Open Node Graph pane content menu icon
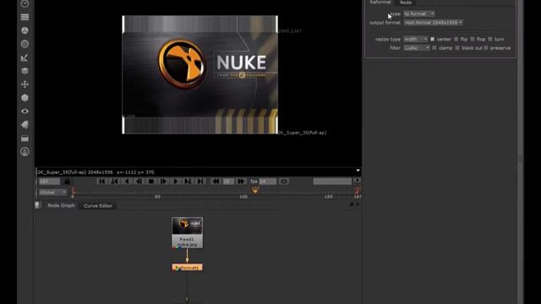The width and height of the screenshot is (541, 304). 37,205
